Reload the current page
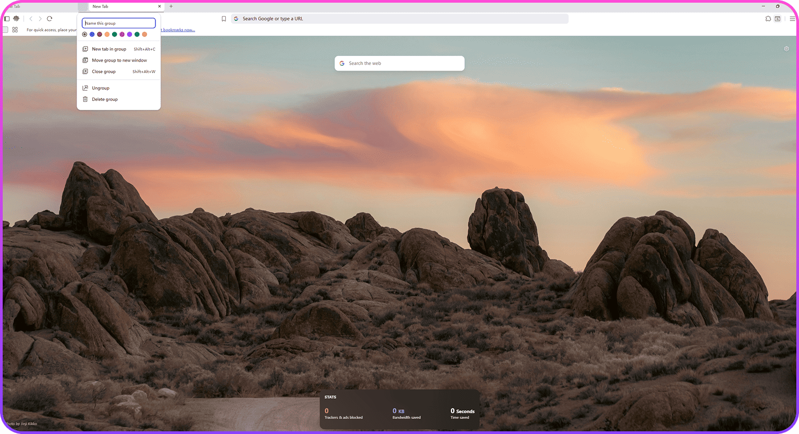Image resolution: width=799 pixels, height=434 pixels. tap(49, 19)
